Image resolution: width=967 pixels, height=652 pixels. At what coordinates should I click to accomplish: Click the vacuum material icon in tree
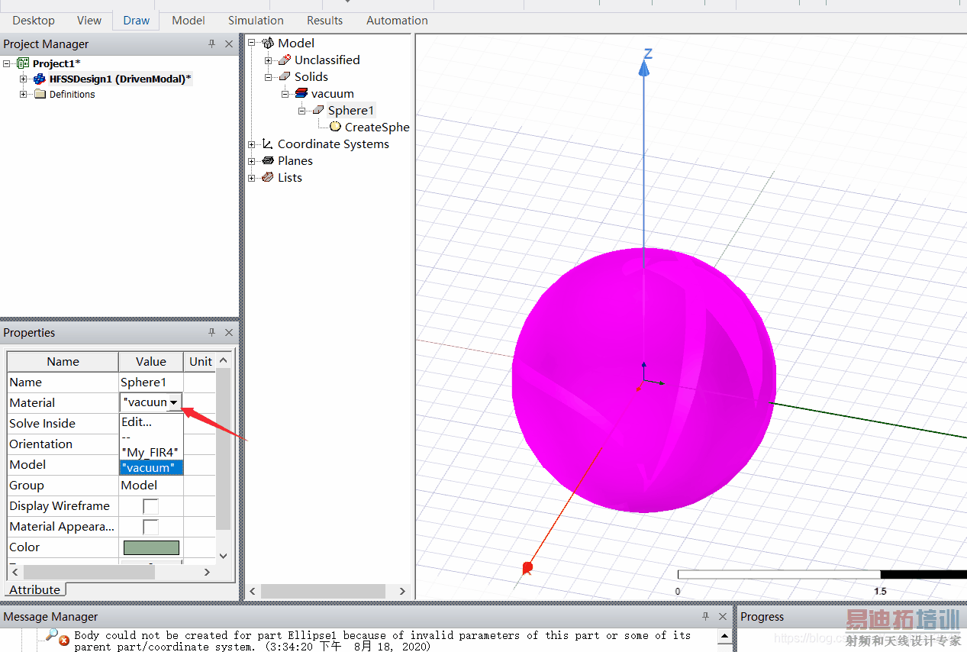pyautogui.click(x=301, y=93)
